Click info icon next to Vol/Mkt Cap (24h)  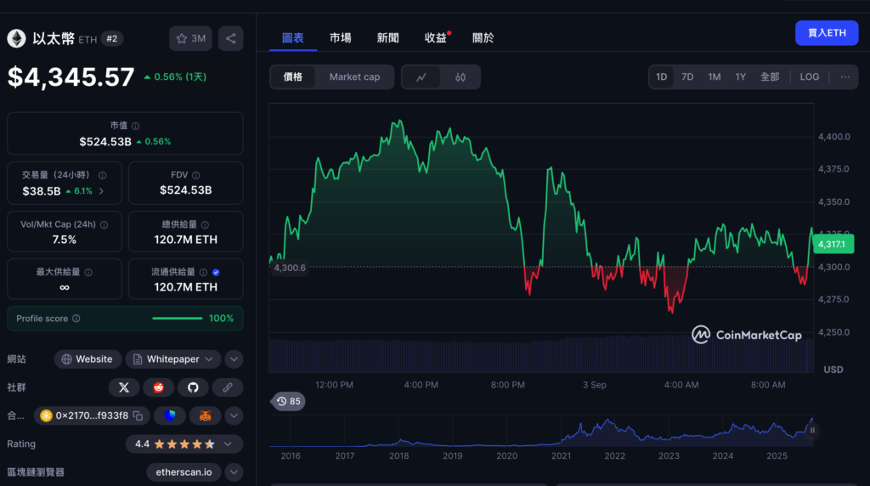105,224
